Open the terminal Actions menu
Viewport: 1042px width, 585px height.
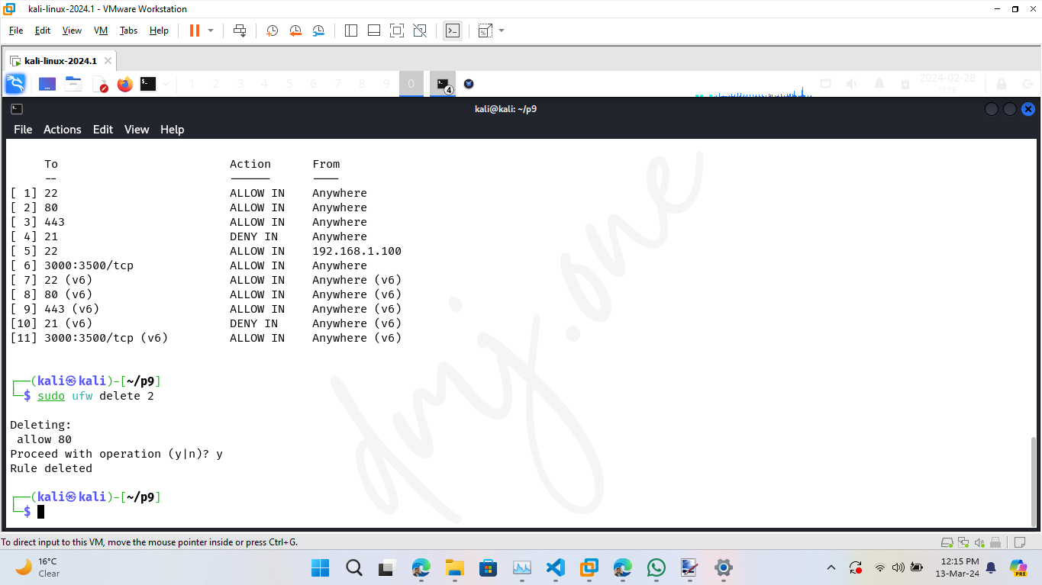[x=62, y=130]
